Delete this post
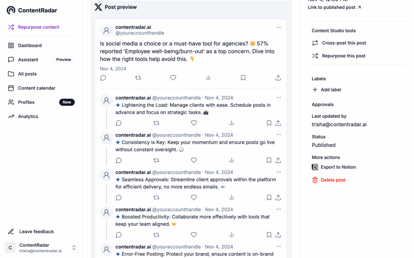Viewport: 414px width, 258px height. pyautogui.click(x=333, y=180)
